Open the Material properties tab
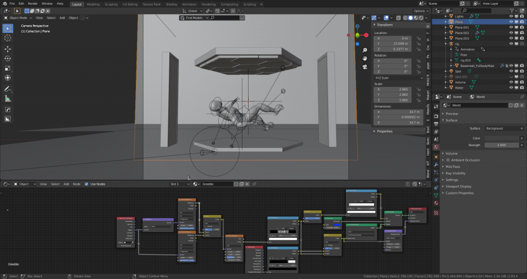 [436, 203]
